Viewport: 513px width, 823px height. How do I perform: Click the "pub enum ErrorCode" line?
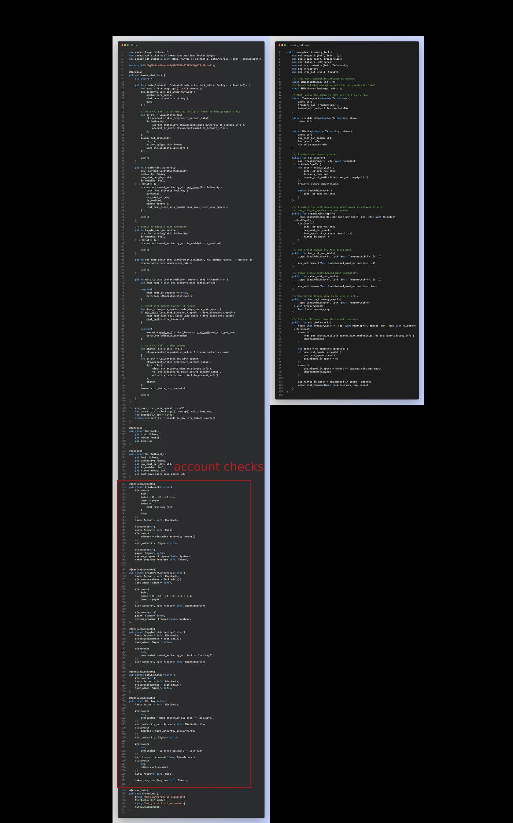144,793
